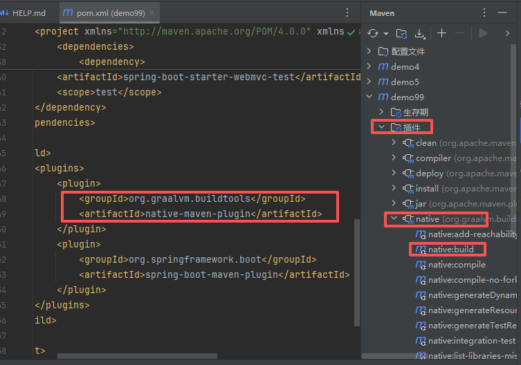Show more Maven toolbar items chevron
This screenshot has width=521, height=365.
tap(507, 33)
